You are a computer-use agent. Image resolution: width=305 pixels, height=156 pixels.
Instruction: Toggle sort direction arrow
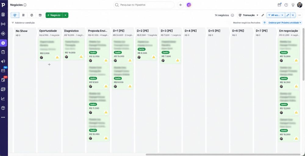coord(264,23)
